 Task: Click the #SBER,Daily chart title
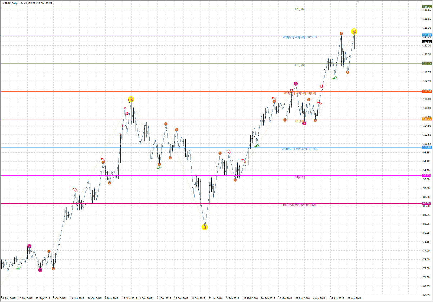click(x=10, y=4)
